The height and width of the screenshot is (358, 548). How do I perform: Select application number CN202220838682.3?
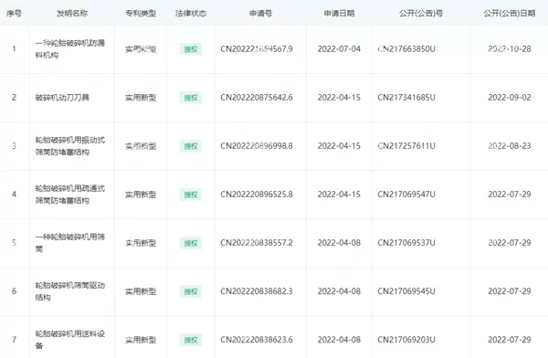point(257,291)
